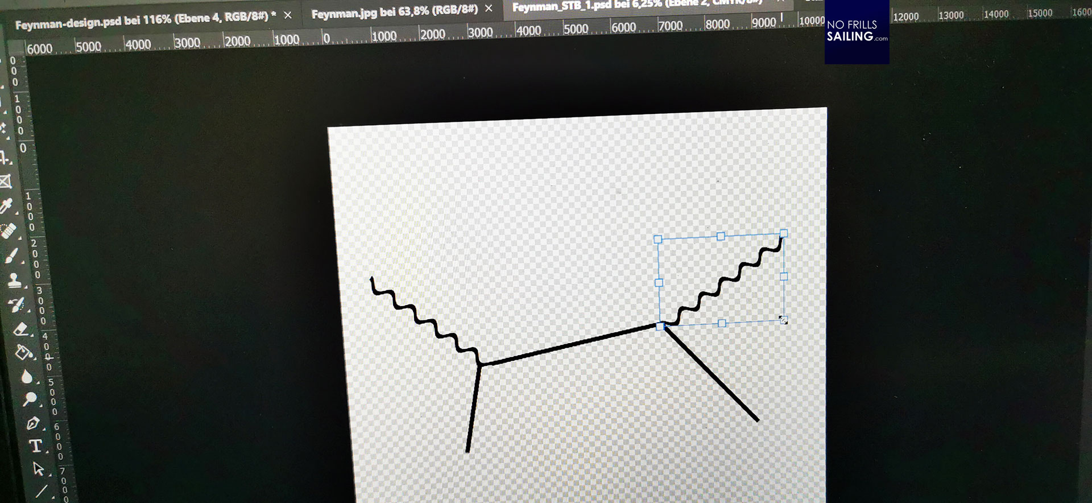Select the Line tool
The image size is (1092, 503).
(x=42, y=490)
